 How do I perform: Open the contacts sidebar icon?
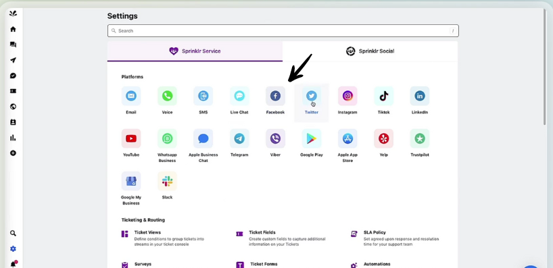coord(13,122)
